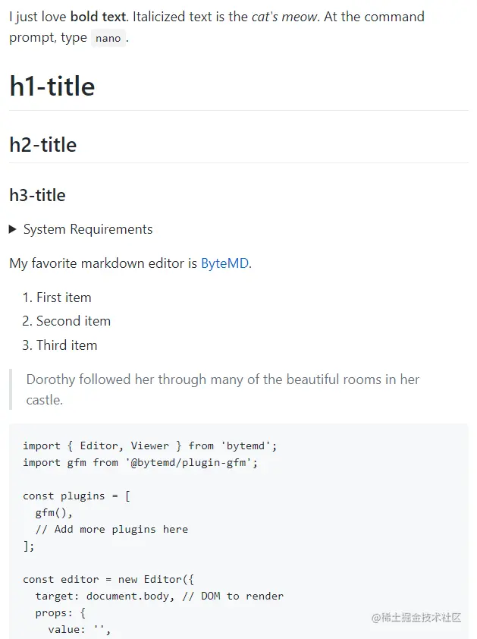Image resolution: width=477 pixels, height=639 pixels.
Task: Click the h3-title heading
Action: click(x=37, y=195)
